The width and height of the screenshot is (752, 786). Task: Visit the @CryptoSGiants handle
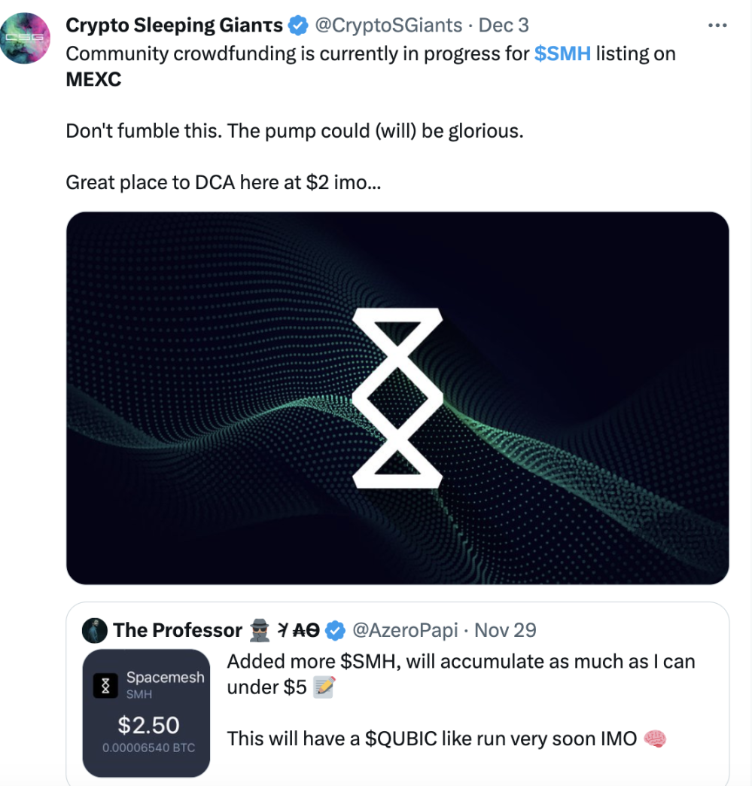click(x=388, y=26)
